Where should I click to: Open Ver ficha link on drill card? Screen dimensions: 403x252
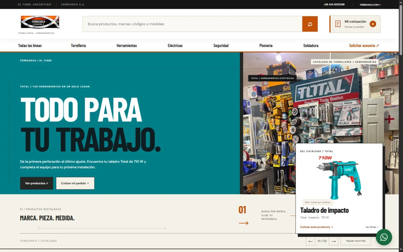pyautogui.click(x=372, y=227)
